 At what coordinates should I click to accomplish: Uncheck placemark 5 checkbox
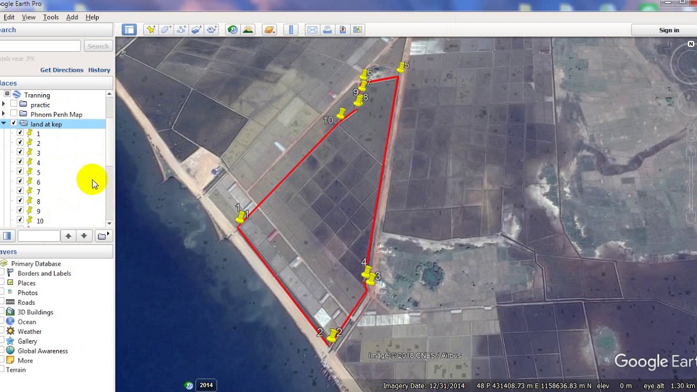20,171
